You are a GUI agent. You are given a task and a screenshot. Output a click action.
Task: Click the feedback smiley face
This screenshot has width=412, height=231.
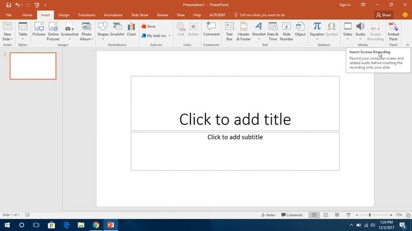click(405, 15)
